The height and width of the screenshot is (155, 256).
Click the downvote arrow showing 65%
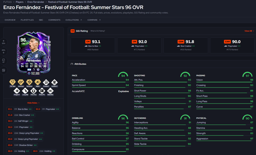point(3,51)
